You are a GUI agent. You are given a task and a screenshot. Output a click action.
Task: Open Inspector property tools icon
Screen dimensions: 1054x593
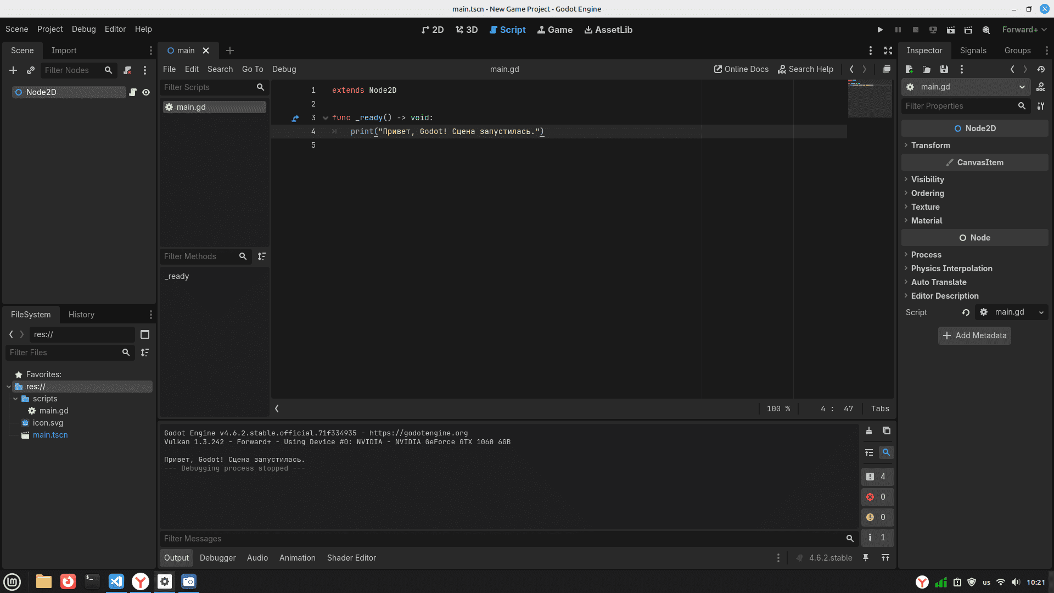1041,106
